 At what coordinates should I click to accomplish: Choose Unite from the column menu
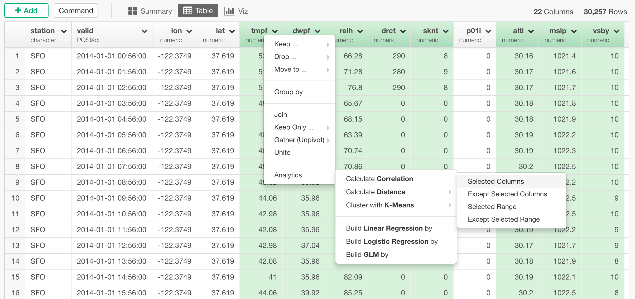282,152
